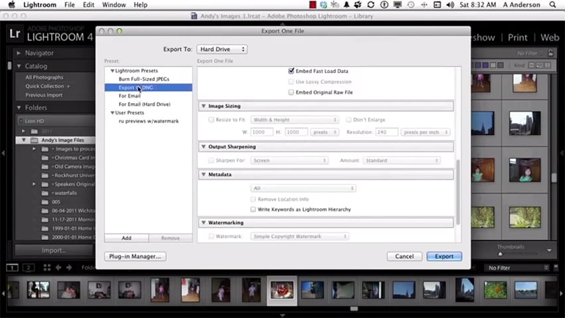Image resolution: width=565 pixels, height=318 pixels.
Task: Cancel the export dialog
Action: tap(404, 256)
